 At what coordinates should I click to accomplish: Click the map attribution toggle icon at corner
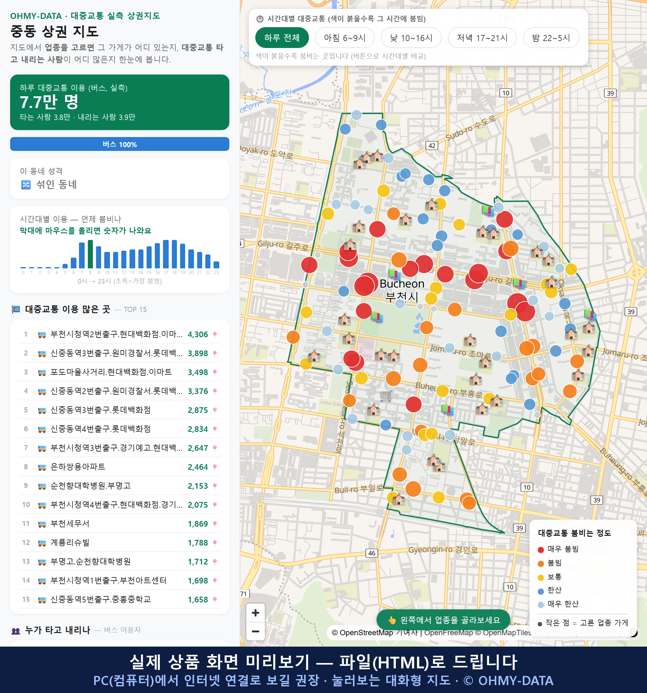[x=633, y=632]
